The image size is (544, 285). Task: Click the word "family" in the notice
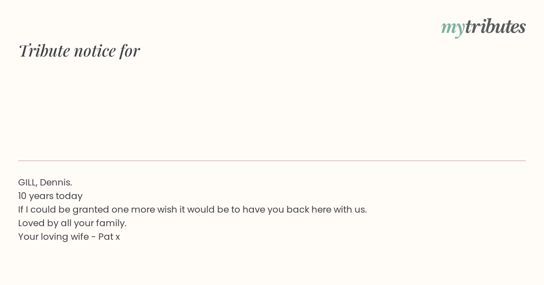[x=110, y=223]
